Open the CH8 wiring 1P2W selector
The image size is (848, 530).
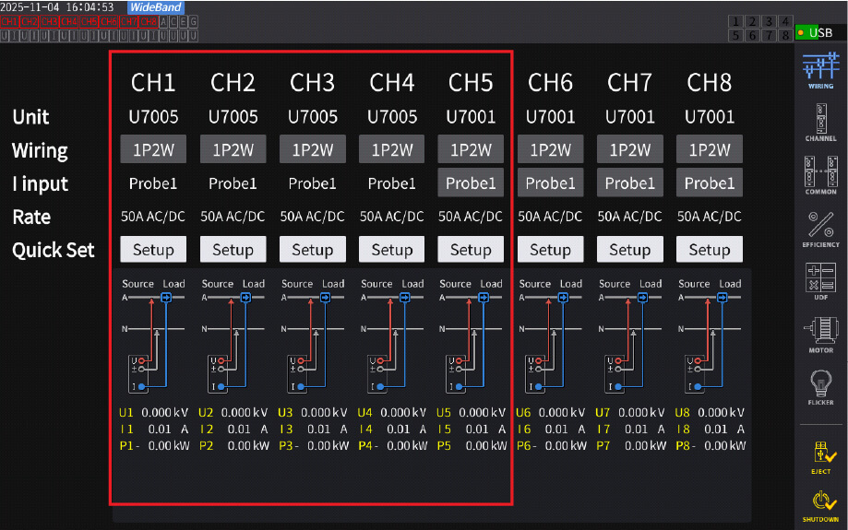709,150
